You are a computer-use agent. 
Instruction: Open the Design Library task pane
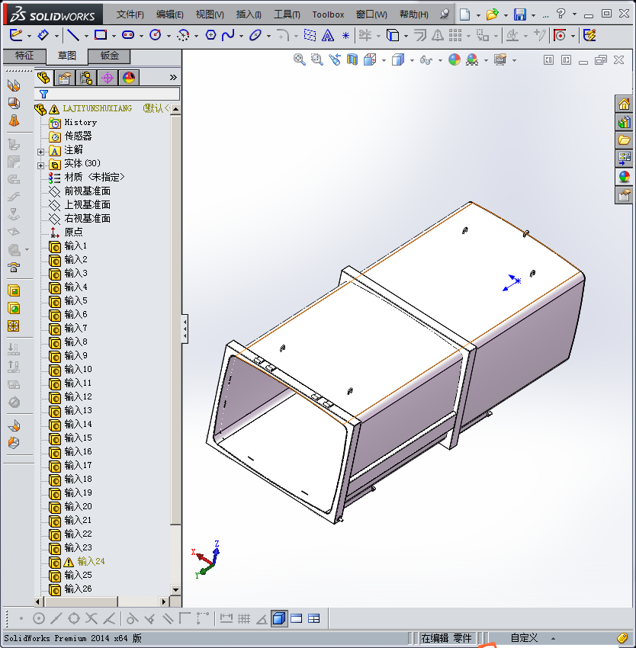[625, 122]
